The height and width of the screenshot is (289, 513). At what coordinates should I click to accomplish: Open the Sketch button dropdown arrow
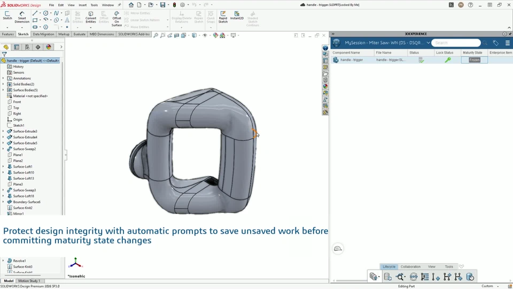pyautogui.click(x=7, y=27)
